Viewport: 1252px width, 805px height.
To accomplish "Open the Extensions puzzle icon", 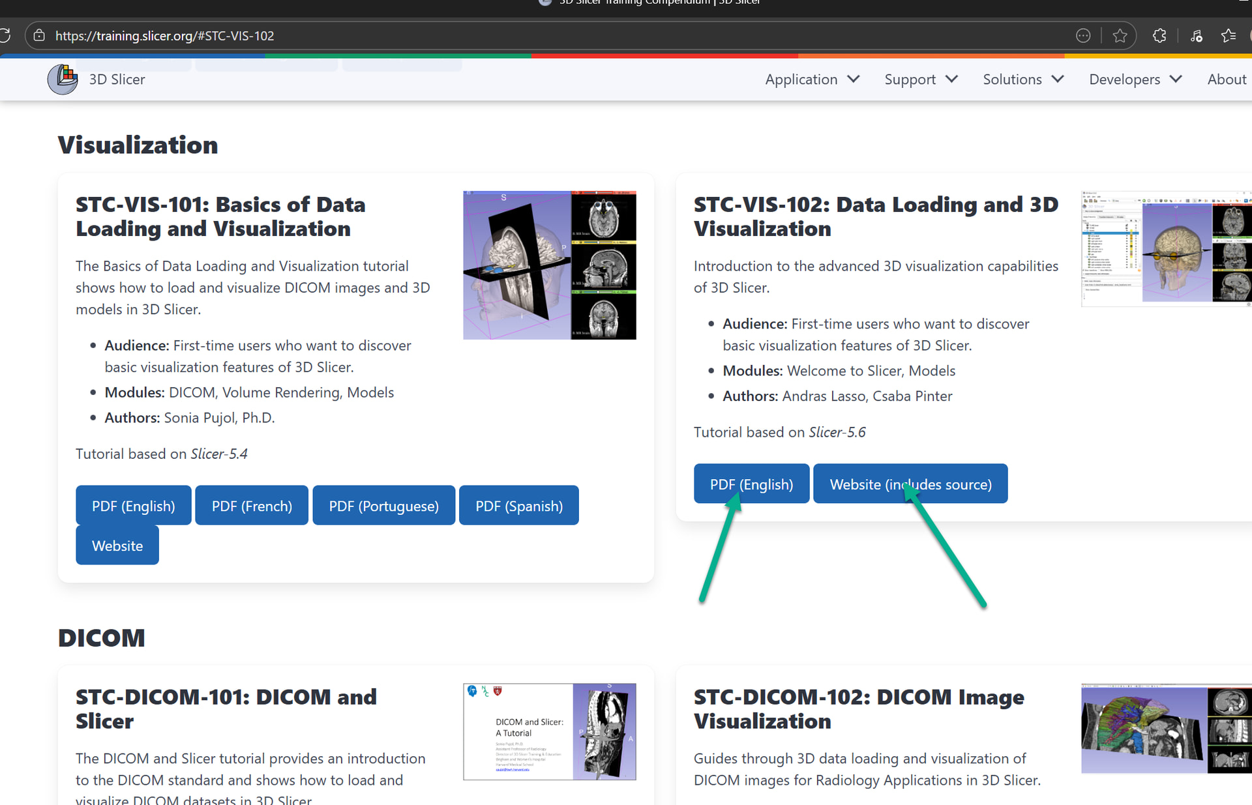I will (x=1159, y=36).
